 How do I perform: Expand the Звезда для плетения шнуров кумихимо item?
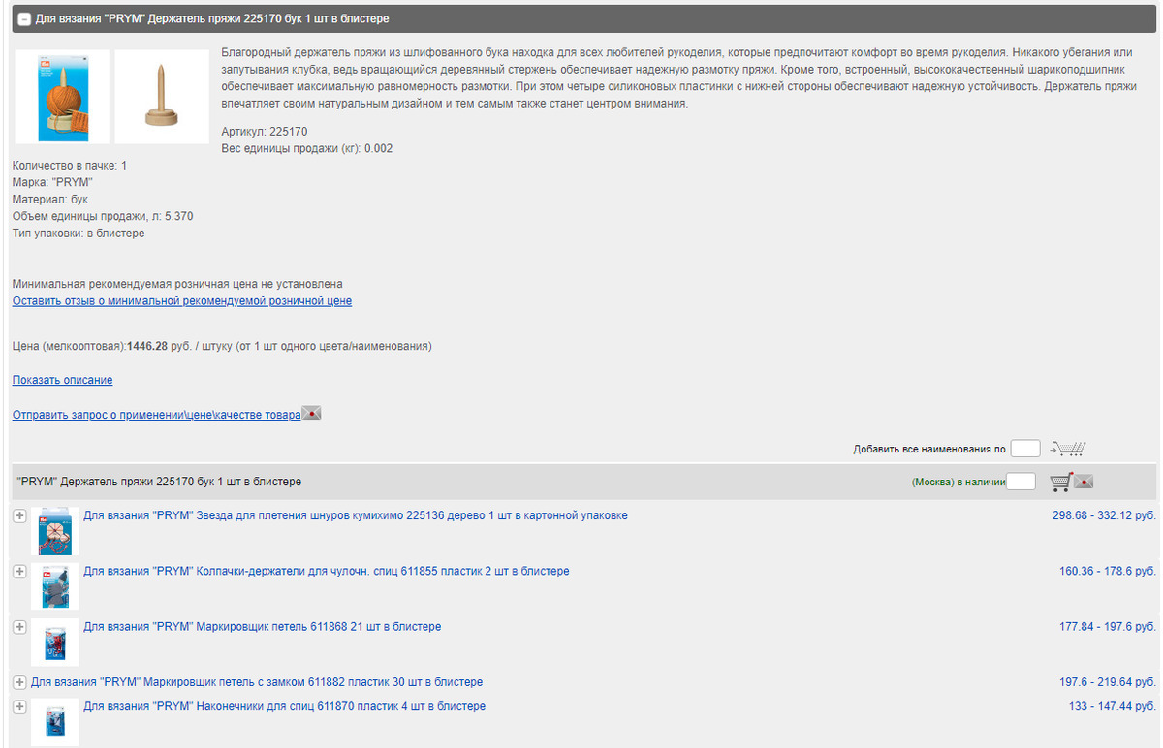(19, 515)
